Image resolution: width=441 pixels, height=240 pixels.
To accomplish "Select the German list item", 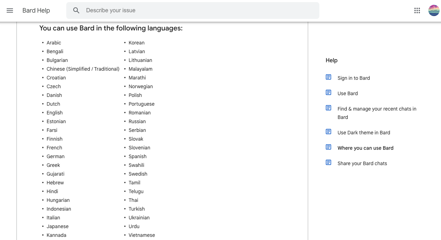I will pyautogui.click(x=55, y=156).
